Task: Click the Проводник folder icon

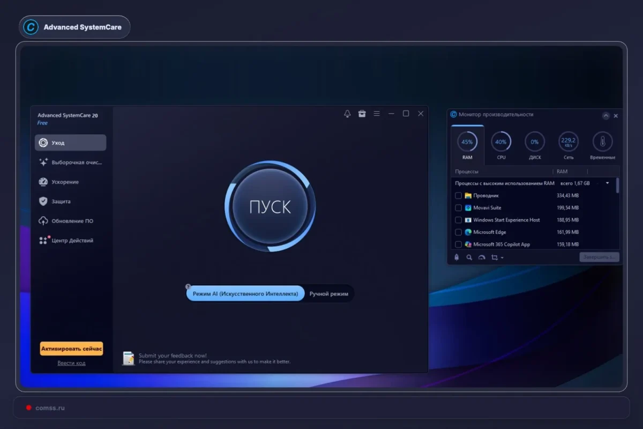Action: pos(468,196)
